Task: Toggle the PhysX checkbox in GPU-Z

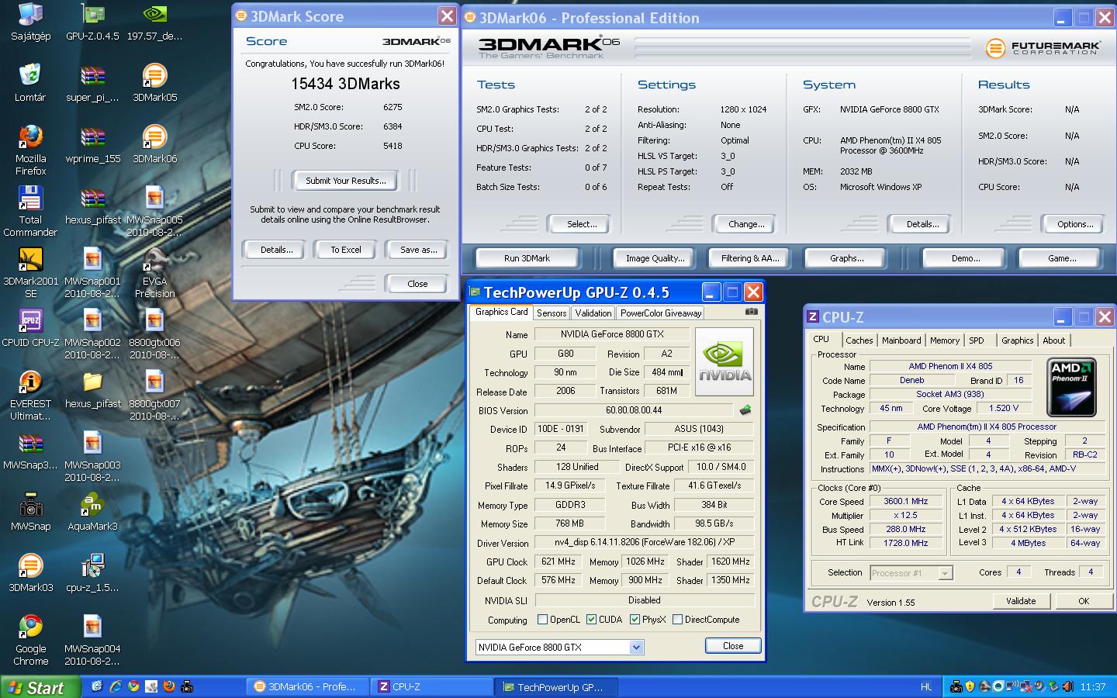Action: tap(635, 620)
